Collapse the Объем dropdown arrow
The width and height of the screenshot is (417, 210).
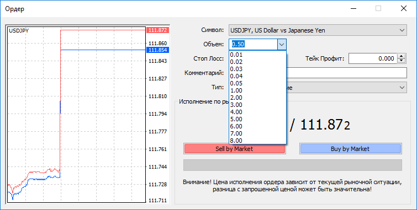tap(282, 45)
